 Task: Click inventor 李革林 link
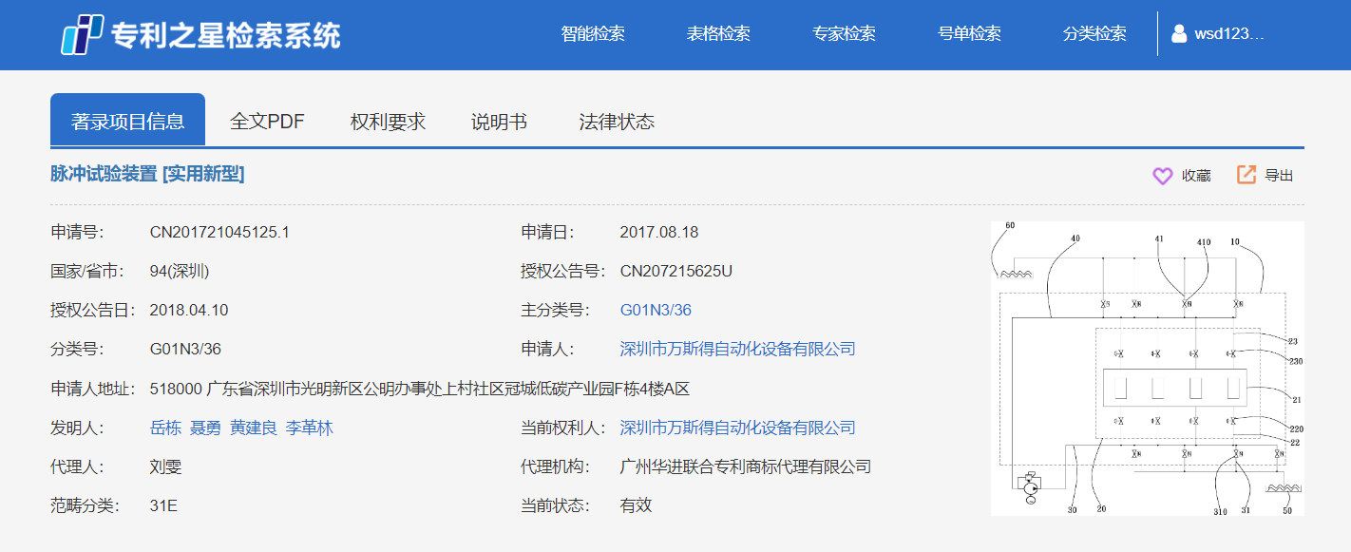pos(310,428)
